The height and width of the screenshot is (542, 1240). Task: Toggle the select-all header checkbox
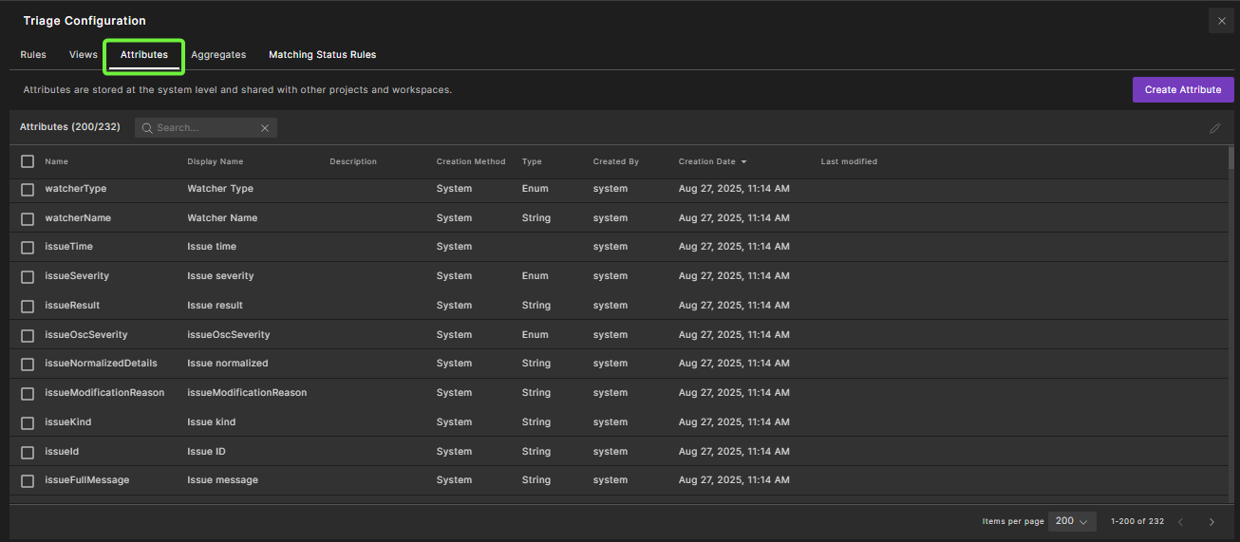tap(28, 161)
